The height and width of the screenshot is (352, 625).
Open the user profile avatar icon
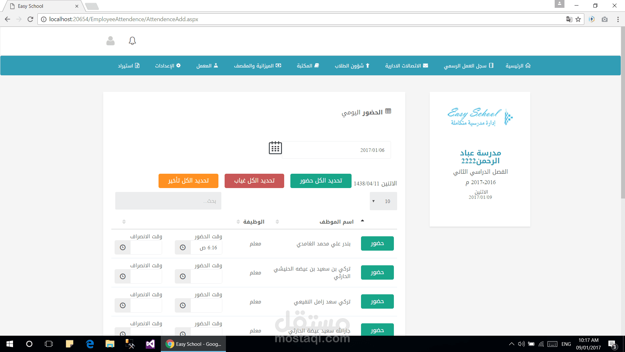110,41
